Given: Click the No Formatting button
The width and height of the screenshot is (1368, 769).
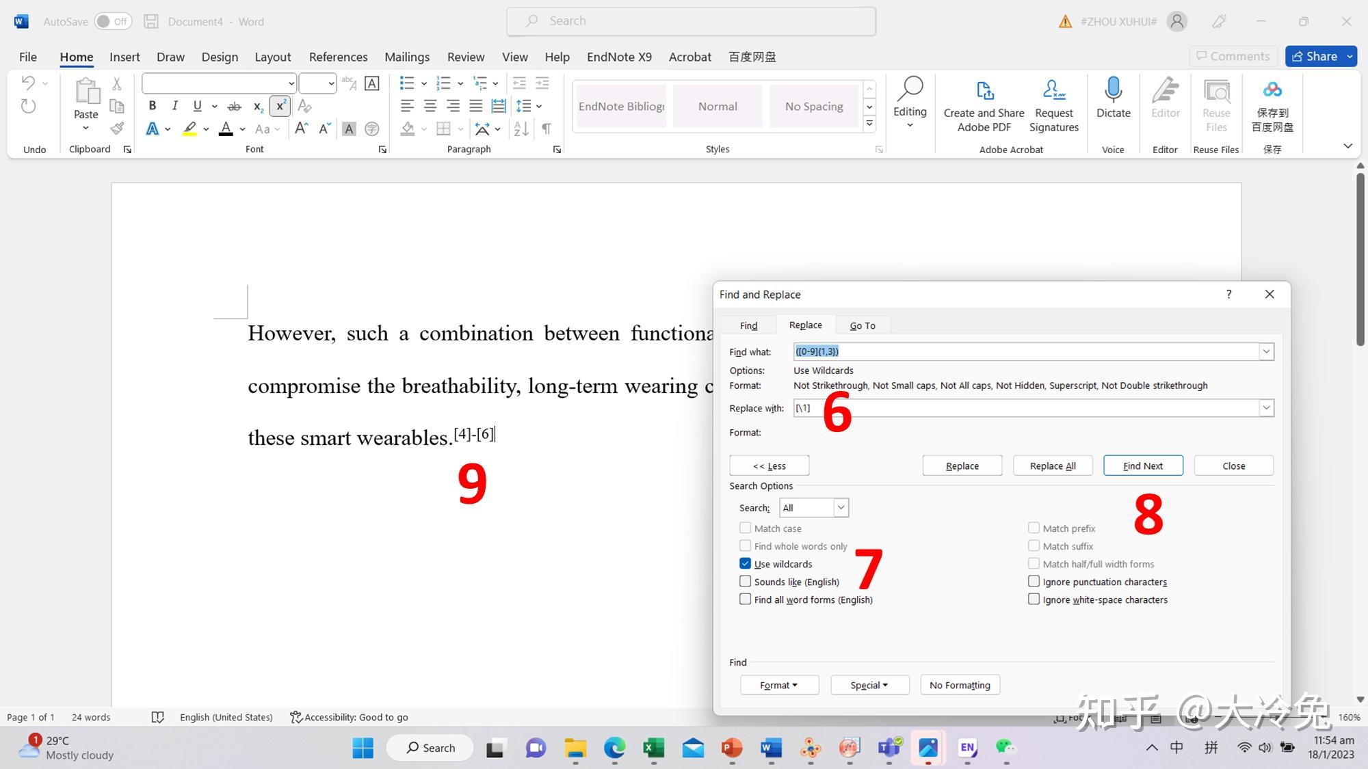Looking at the screenshot, I should click(x=959, y=685).
